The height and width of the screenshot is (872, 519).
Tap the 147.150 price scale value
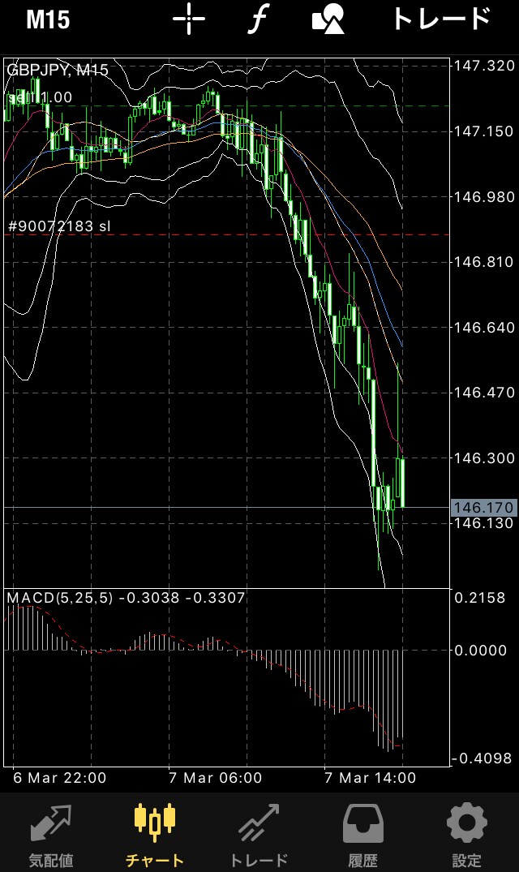[485, 131]
